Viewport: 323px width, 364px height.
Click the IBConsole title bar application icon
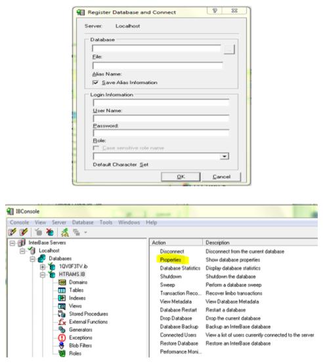point(11,211)
